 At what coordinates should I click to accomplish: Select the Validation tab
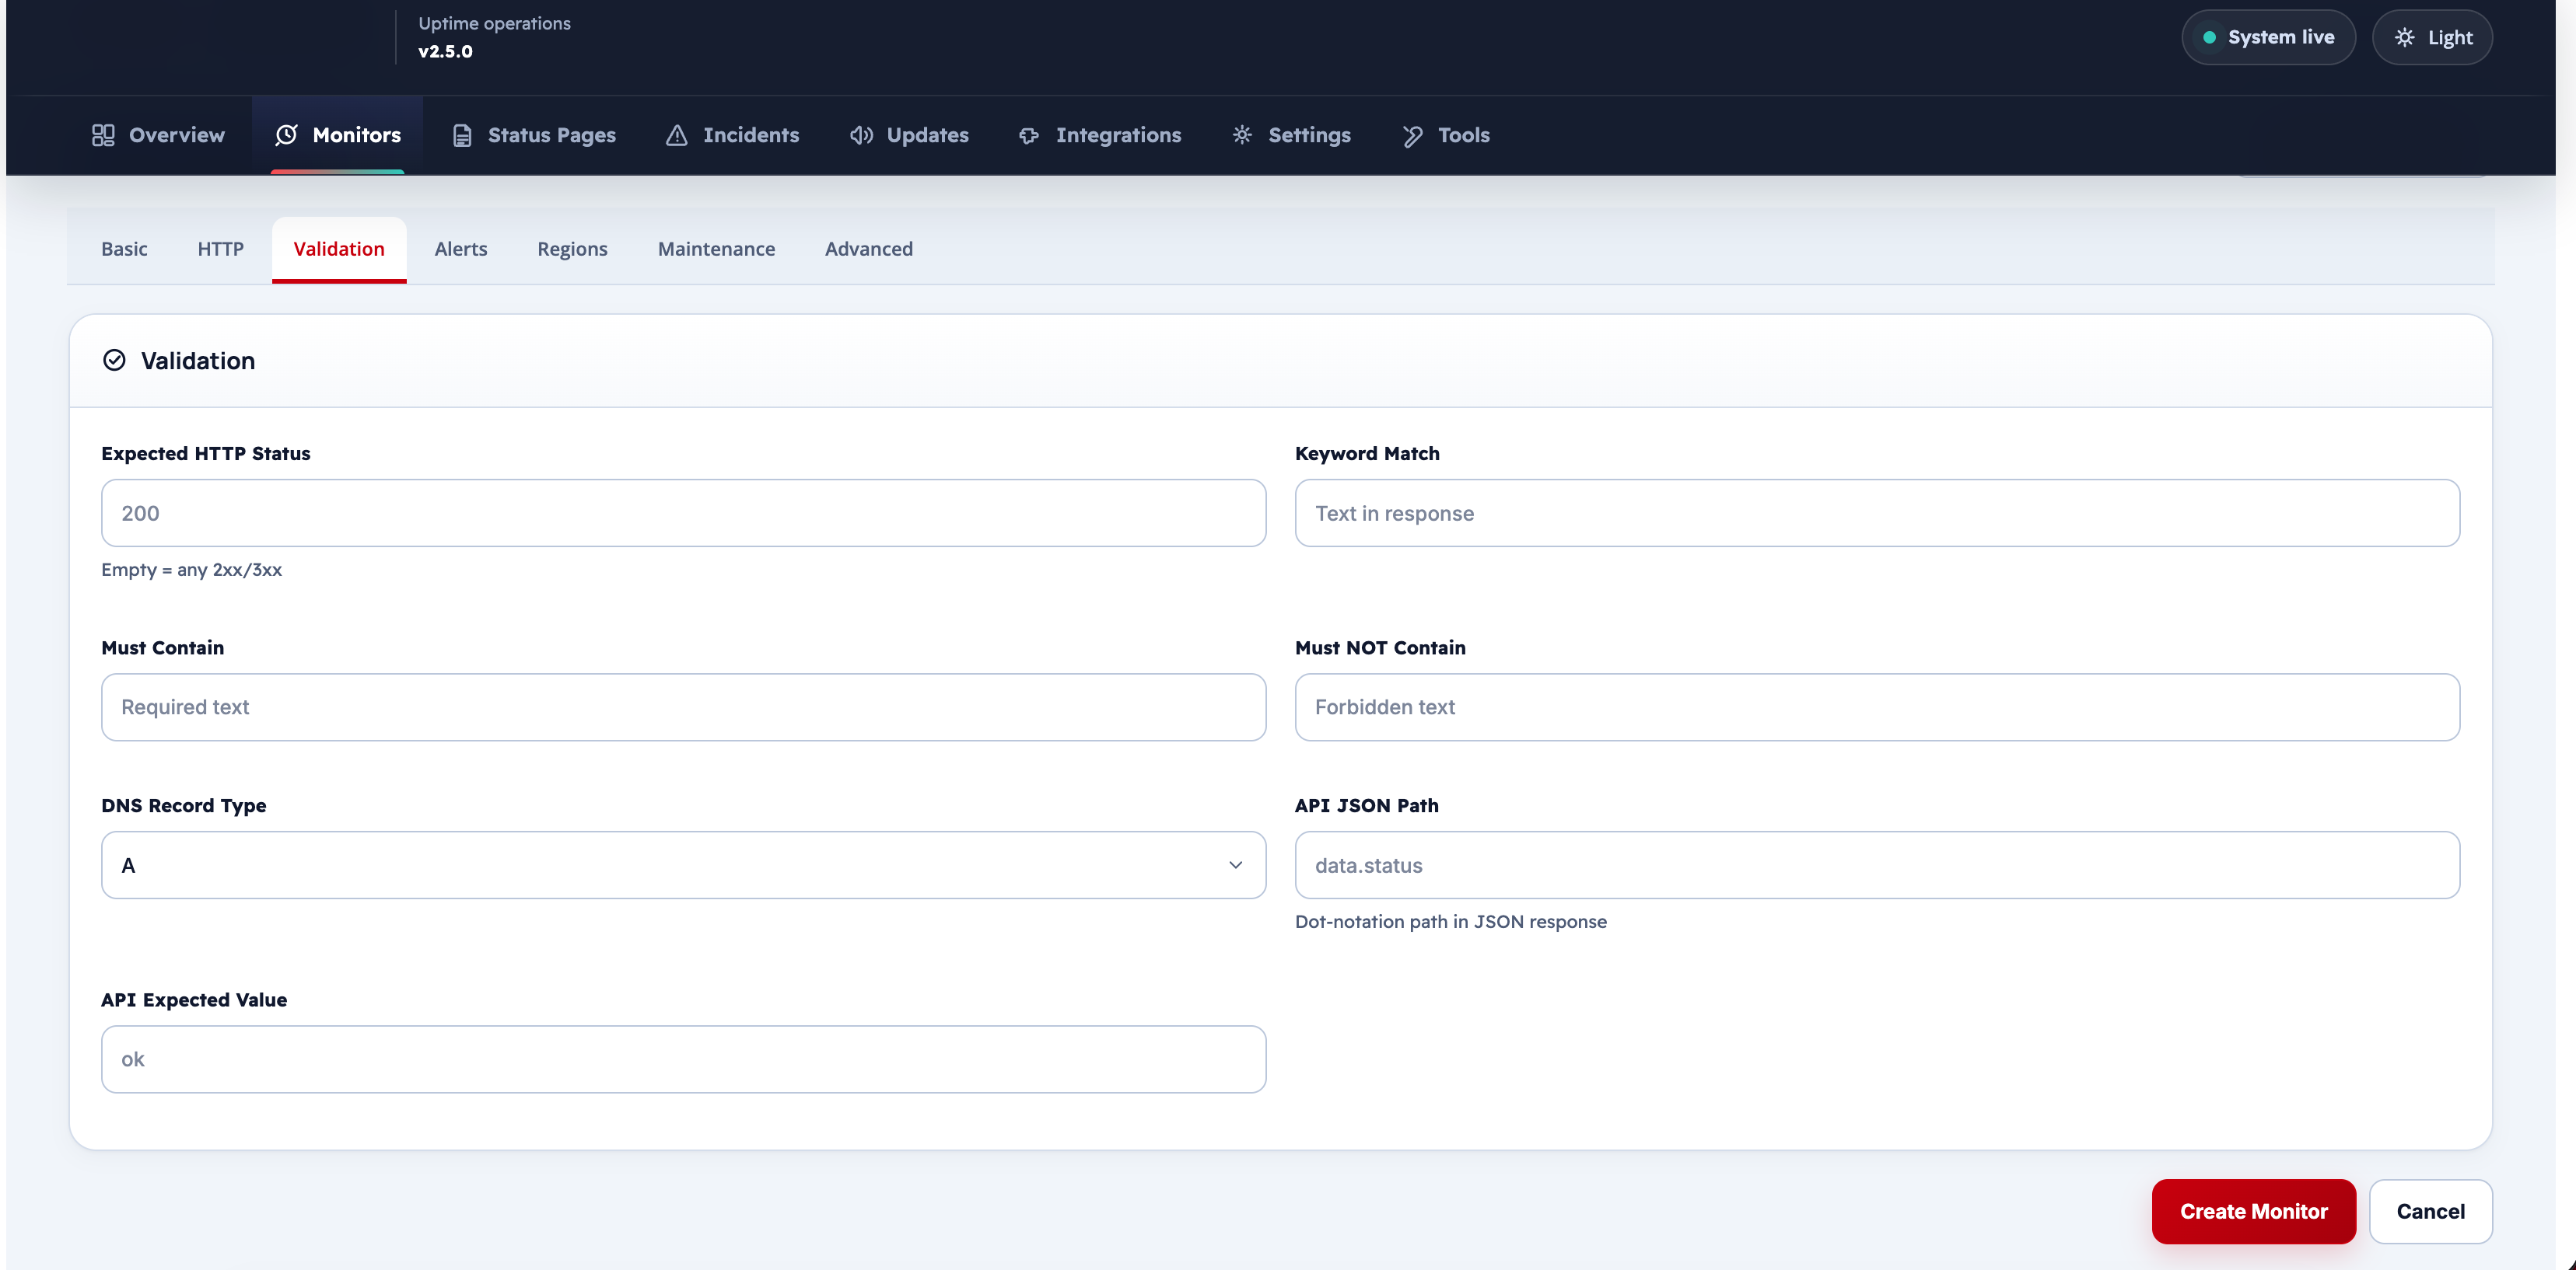click(x=339, y=249)
